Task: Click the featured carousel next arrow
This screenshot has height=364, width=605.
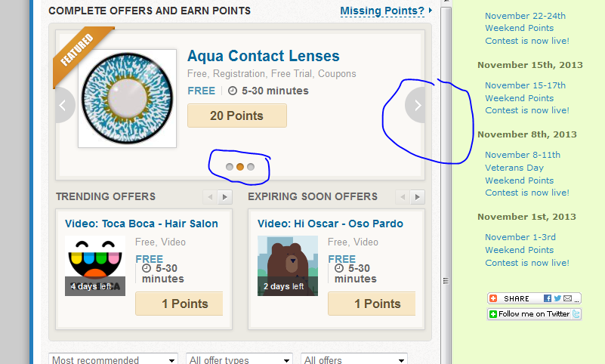Action: tap(416, 106)
